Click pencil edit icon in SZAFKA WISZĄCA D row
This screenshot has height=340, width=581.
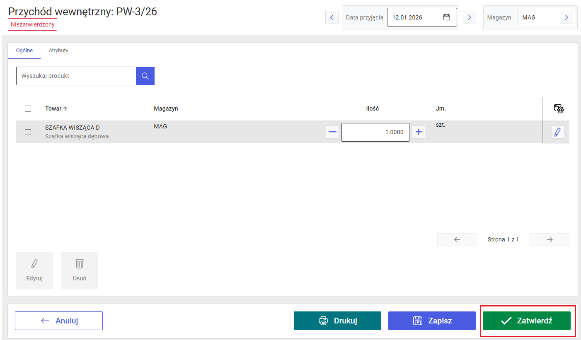click(x=557, y=132)
